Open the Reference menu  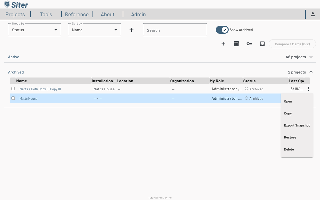(x=77, y=14)
